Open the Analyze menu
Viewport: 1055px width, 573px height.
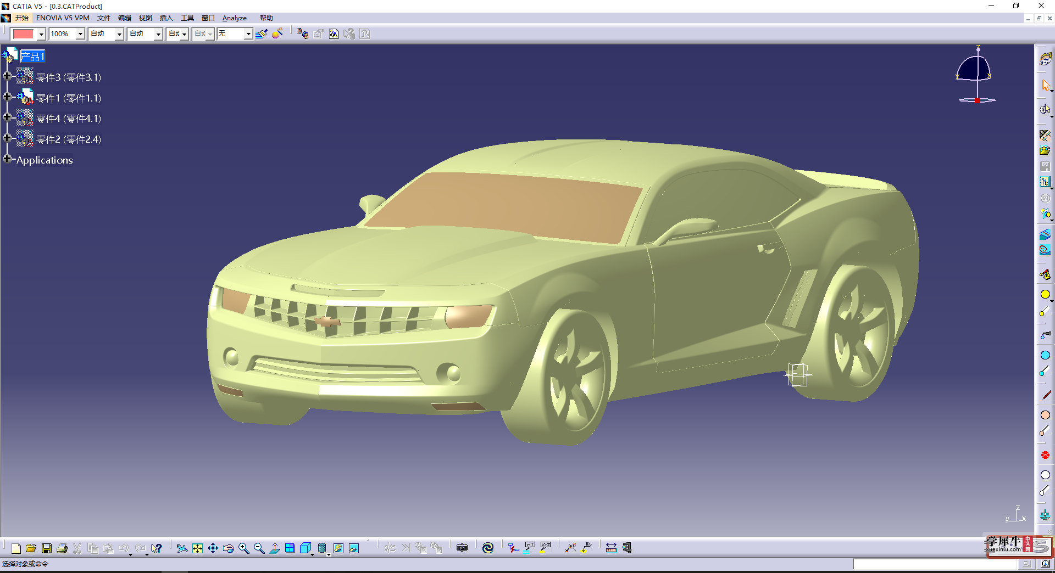coord(235,18)
